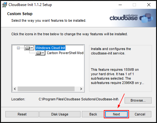This screenshot has width=157, height=123.
Task: Open dropdown arrow next to Carbon PowerShell Module
Action: click(43, 53)
